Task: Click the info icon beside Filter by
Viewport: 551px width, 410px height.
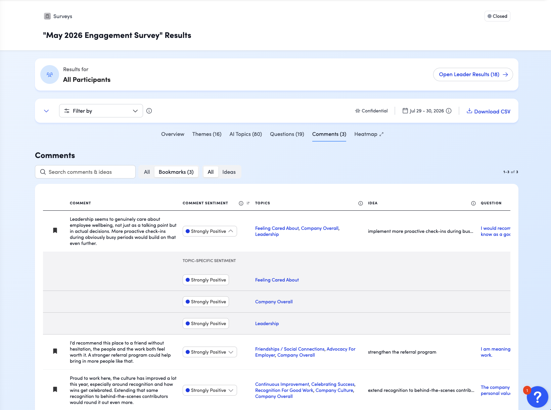Action: pyautogui.click(x=149, y=111)
